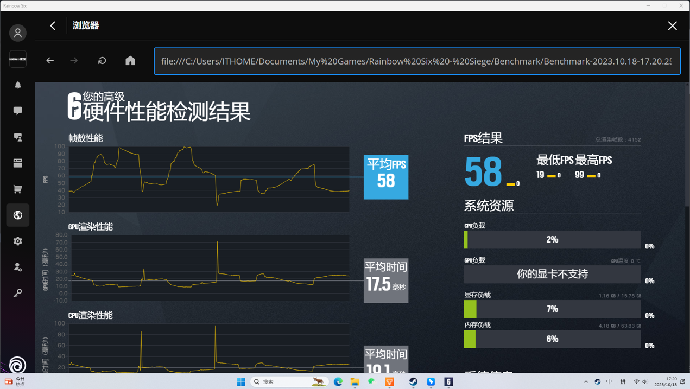Click the Ubisoft swirl logo in sidebar
The image size is (690, 389).
pyautogui.click(x=17, y=365)
